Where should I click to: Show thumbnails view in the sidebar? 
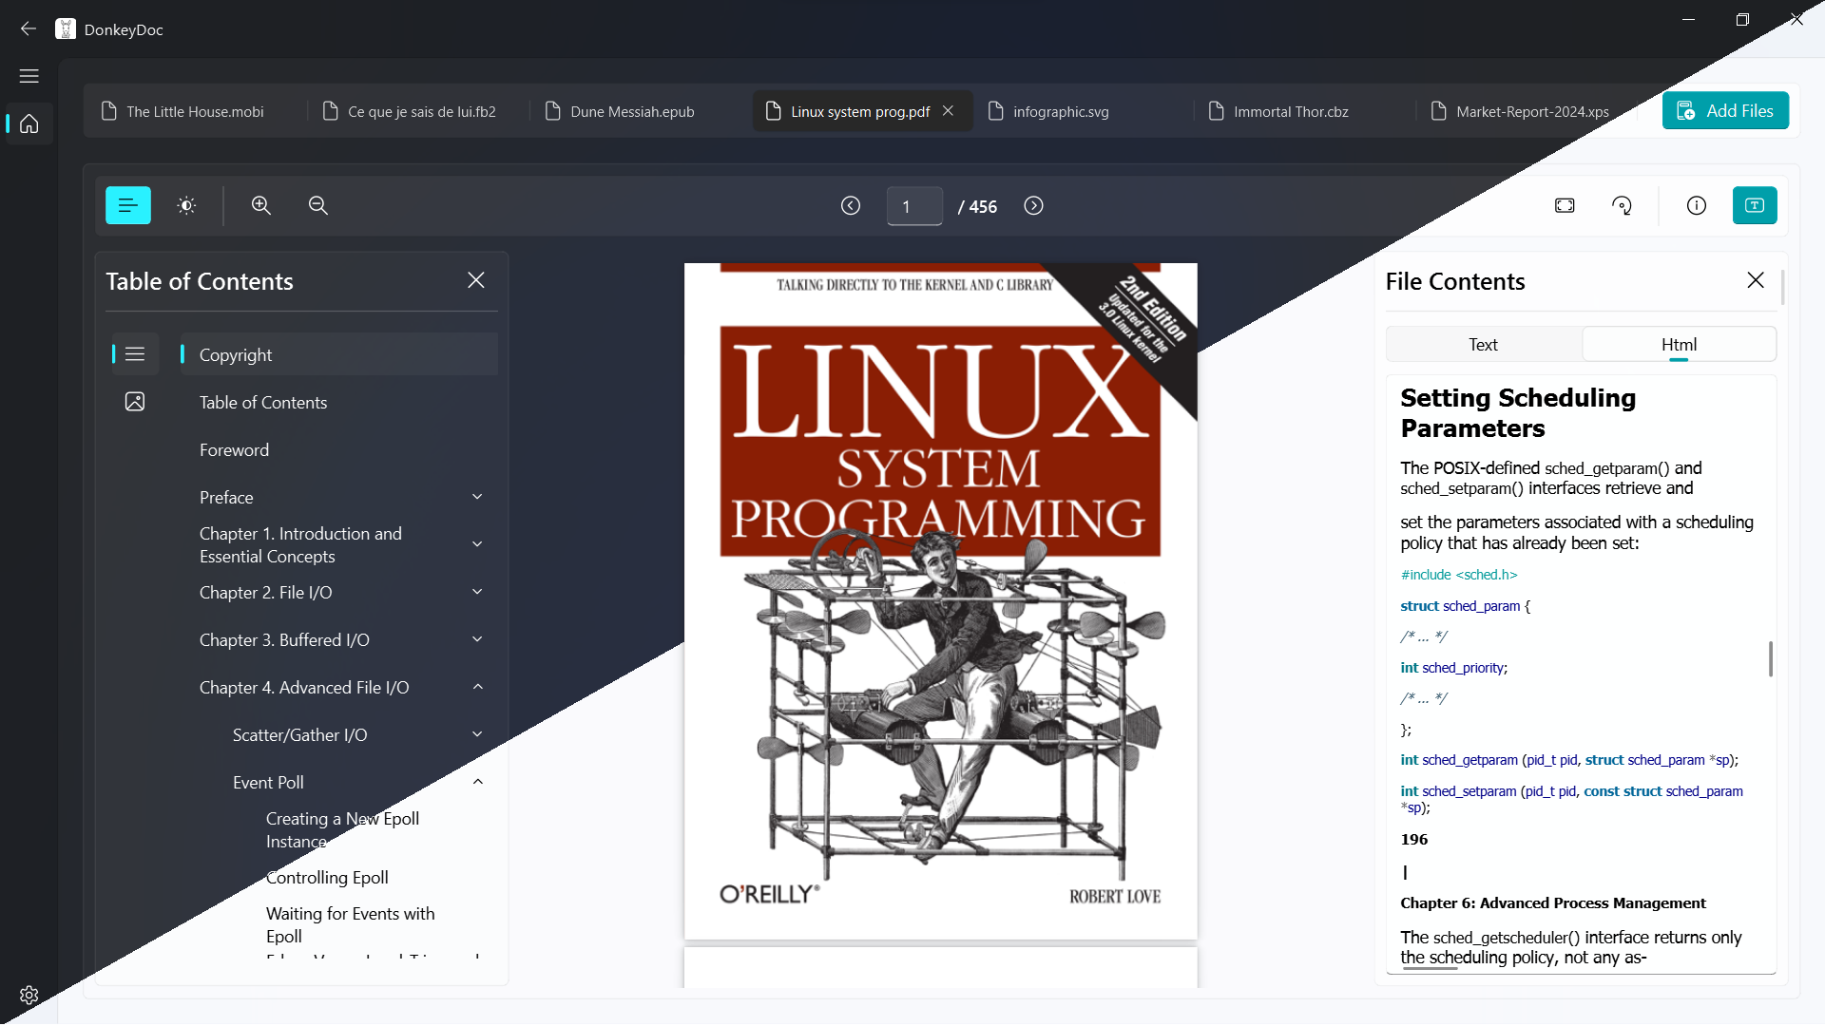[135, 402]
